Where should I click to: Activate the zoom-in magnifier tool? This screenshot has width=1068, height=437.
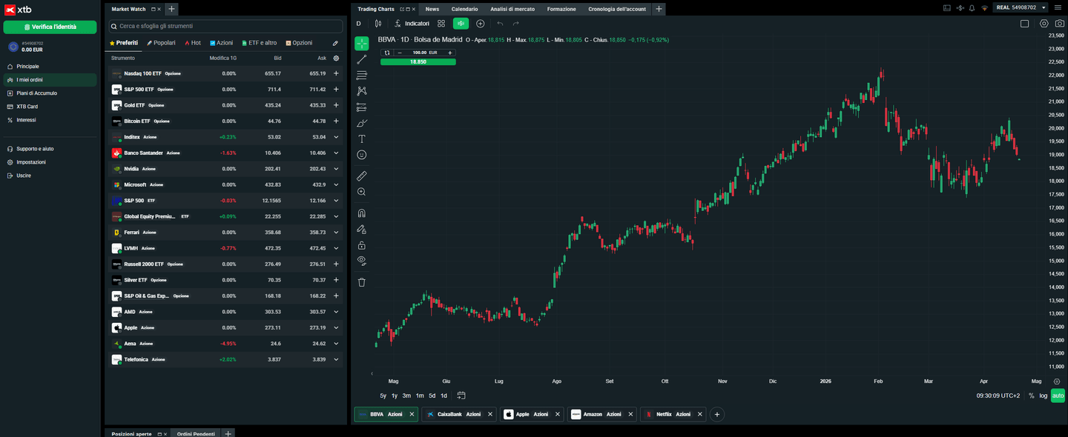[x=362, y=192]
